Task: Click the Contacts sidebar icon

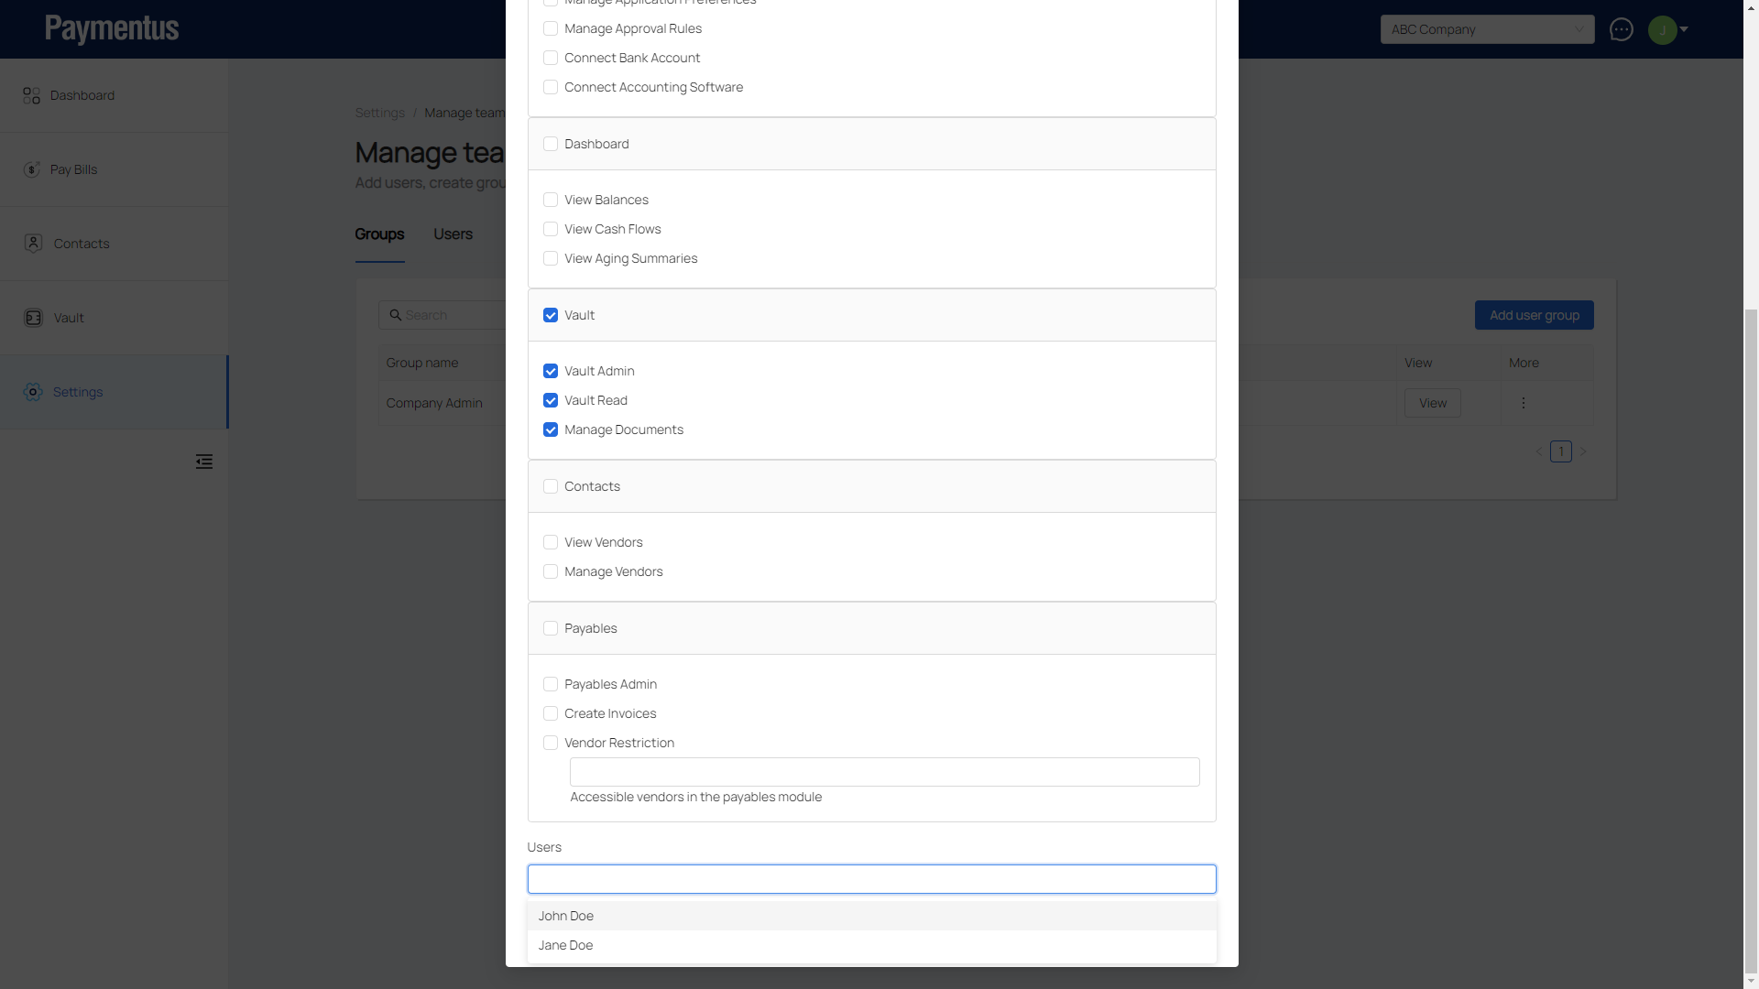Action: coord(33,244)
